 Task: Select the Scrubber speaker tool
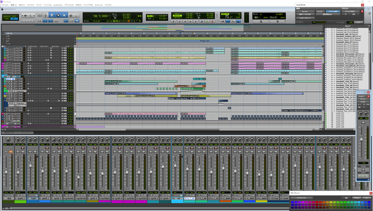tap(71, 15)
